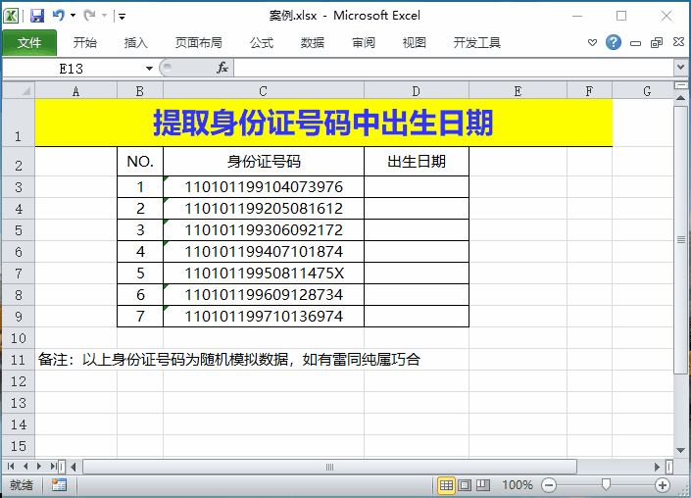The height and width of the screenshot is (498, 691).
Task: Open the 公式 ribbon tab
Action: [262, 42]
